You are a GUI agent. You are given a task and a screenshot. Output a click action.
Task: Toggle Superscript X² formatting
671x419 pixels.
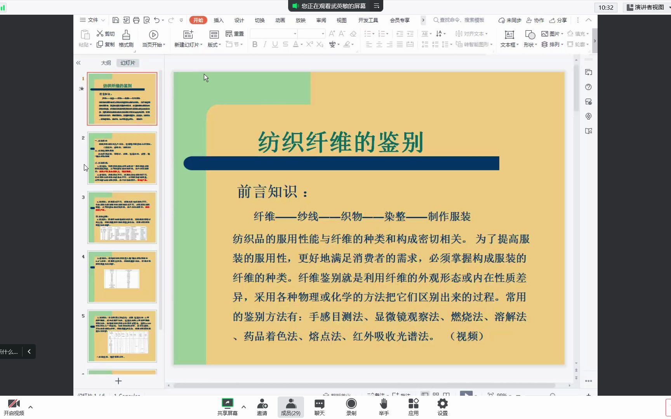[x=309, y=44]
